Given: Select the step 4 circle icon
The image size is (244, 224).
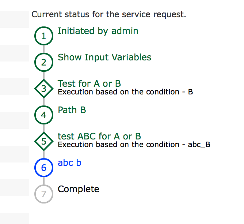Looking at the screenshot, I should coord(44,115).
